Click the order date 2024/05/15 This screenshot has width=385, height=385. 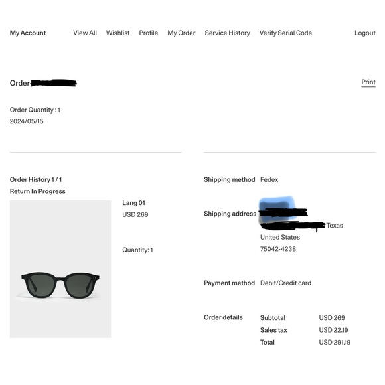(x=27, y=121)
